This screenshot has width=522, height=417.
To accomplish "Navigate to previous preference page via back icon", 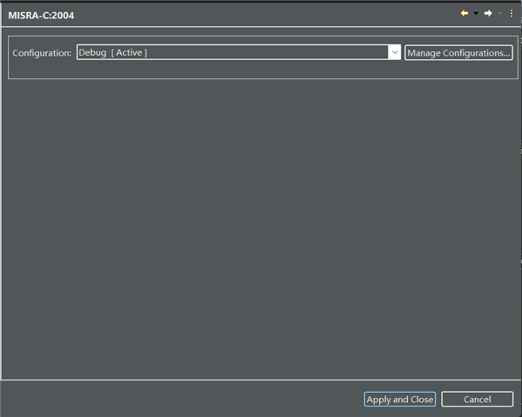I will tap(464, 13).
